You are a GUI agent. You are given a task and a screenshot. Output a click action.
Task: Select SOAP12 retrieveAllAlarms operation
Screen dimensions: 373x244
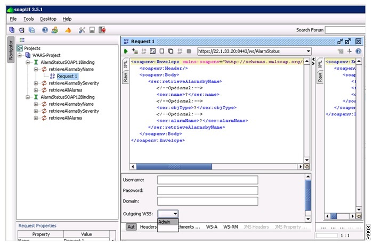click(65, 118)
